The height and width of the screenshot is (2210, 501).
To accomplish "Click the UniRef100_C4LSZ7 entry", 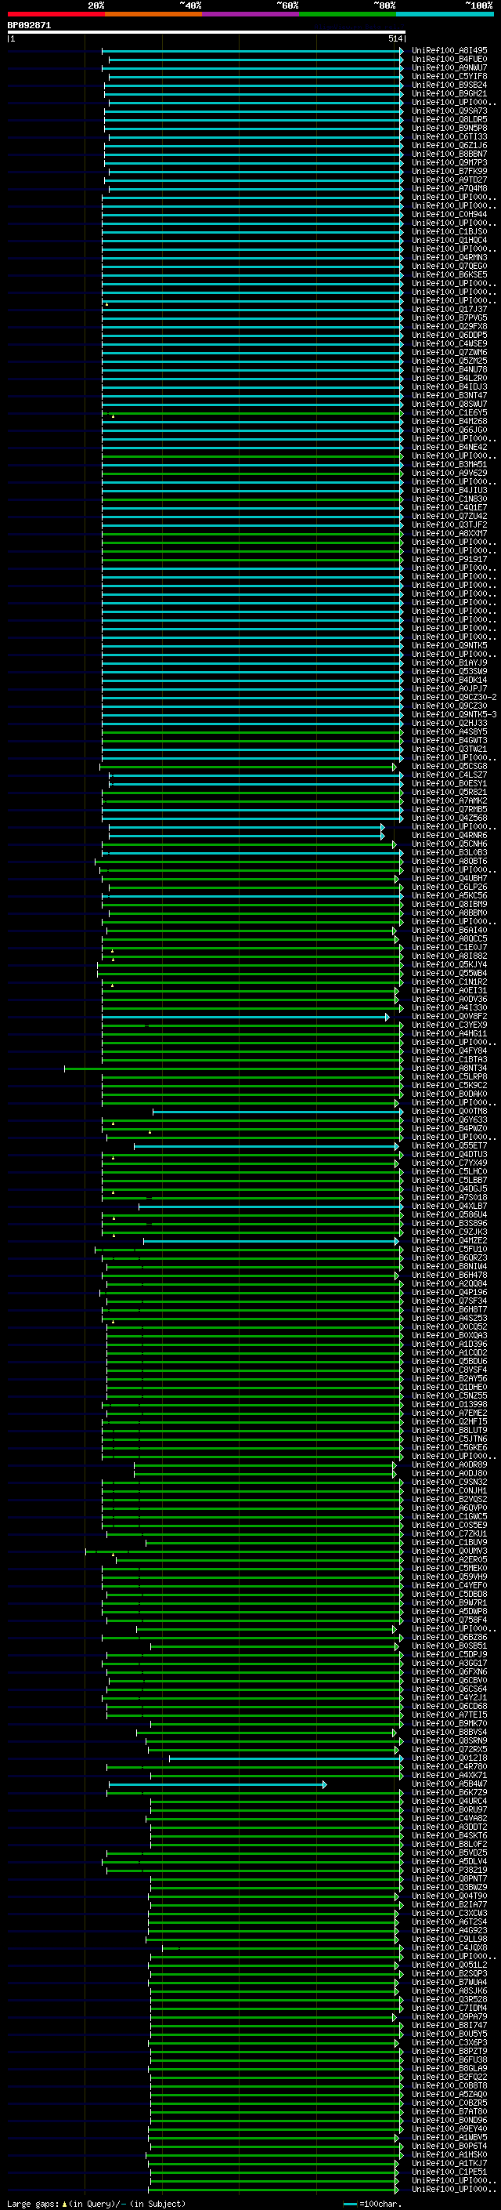I will [x=449, y=775].
